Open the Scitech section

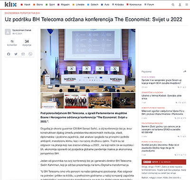93,5
